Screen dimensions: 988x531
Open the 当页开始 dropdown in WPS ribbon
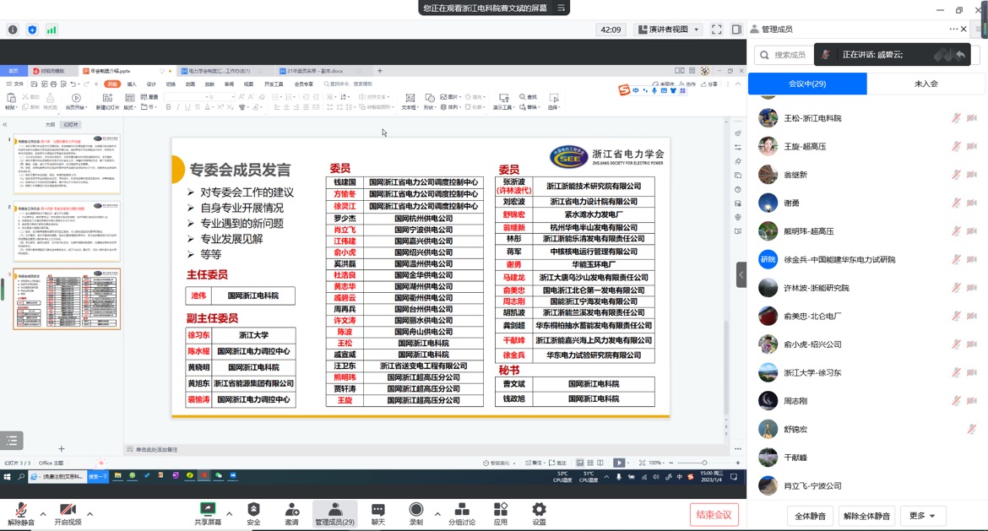click(x=75, y=107)
